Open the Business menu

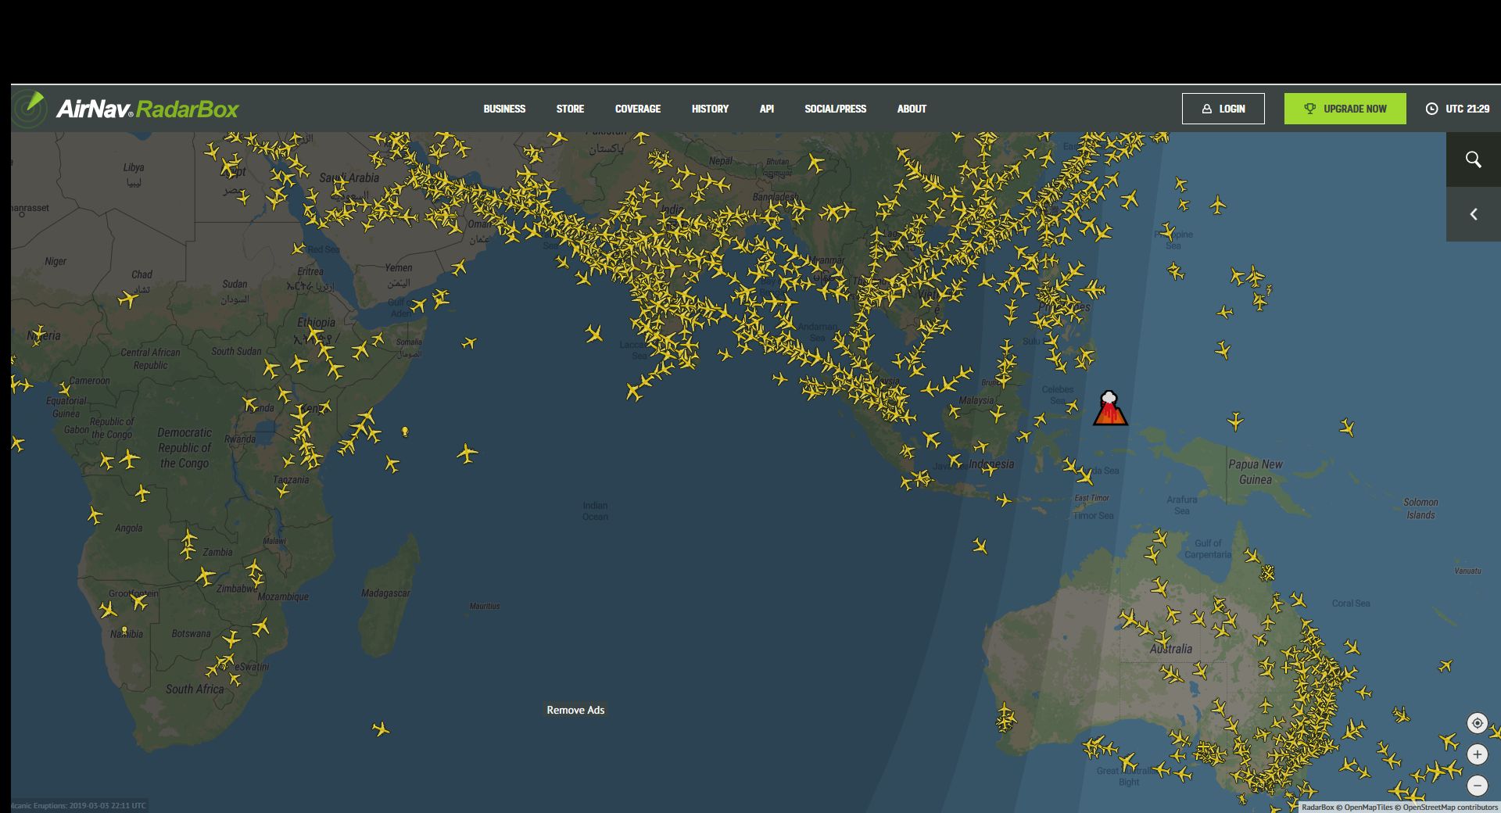coord(504,109)
